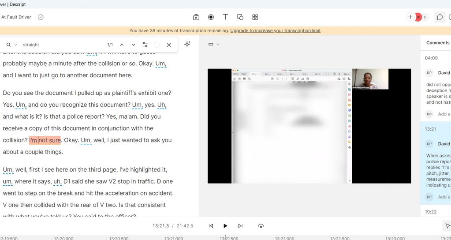This screenshot has height=240, width=451.
Task: Select the Text tool icon
Action: (x=225, y=17)
